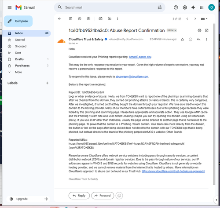Add an emoji reaction to message

click(x=191, y=39)
